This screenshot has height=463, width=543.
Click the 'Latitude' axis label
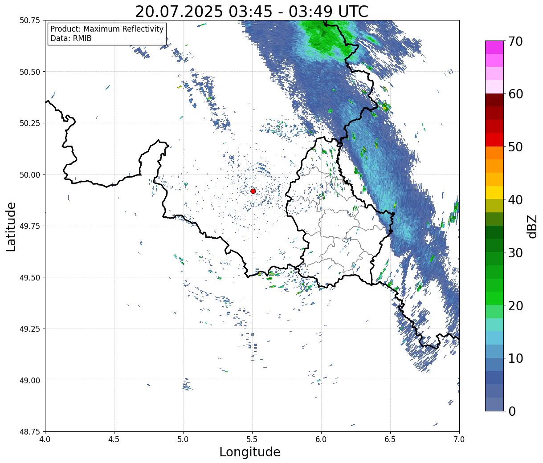point(11,227)
